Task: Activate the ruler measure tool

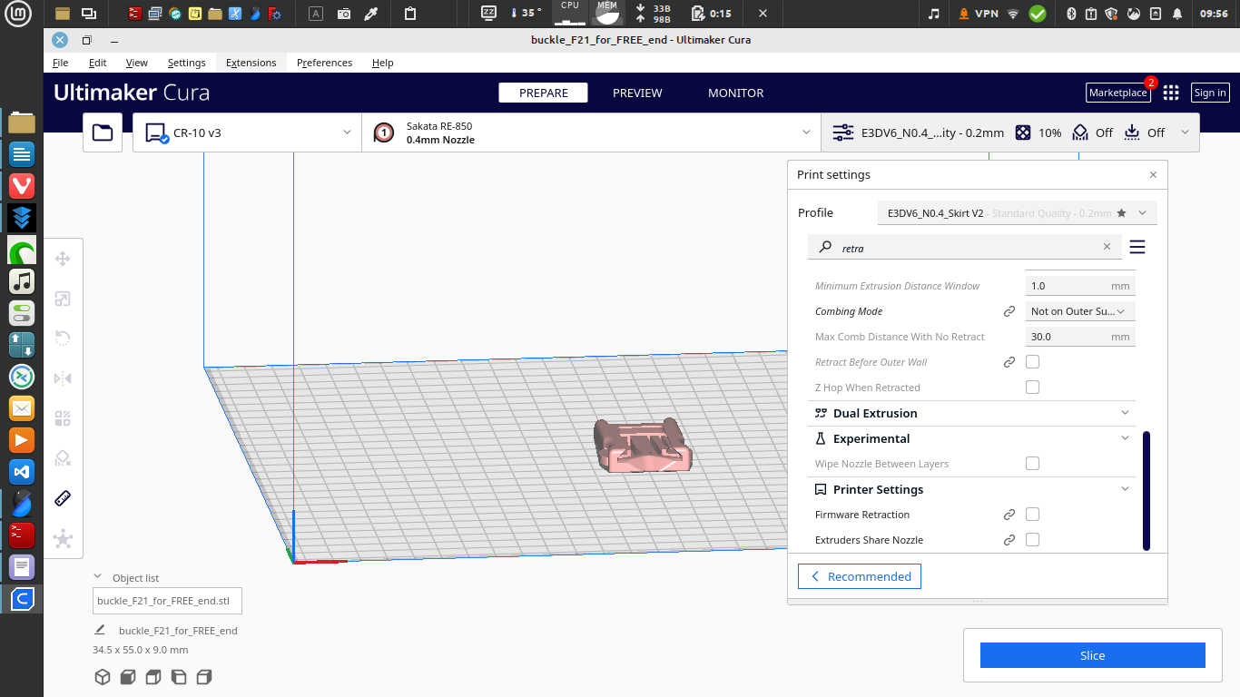Action: click(x=63, y=498)
